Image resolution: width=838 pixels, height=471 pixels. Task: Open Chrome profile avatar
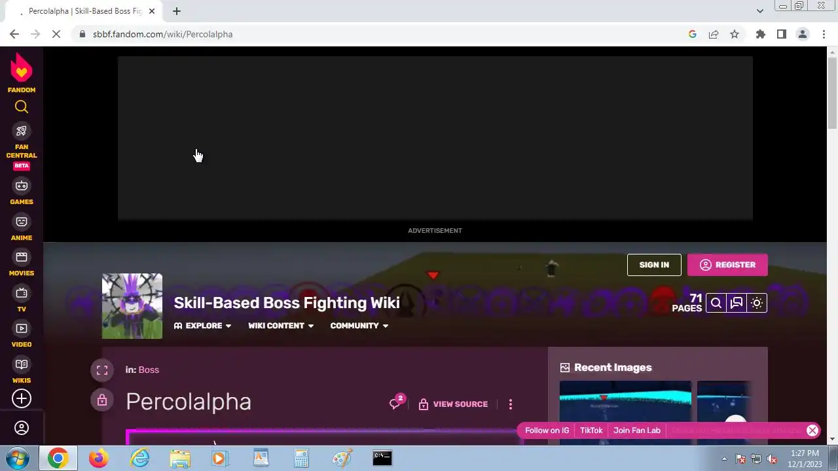803,34
